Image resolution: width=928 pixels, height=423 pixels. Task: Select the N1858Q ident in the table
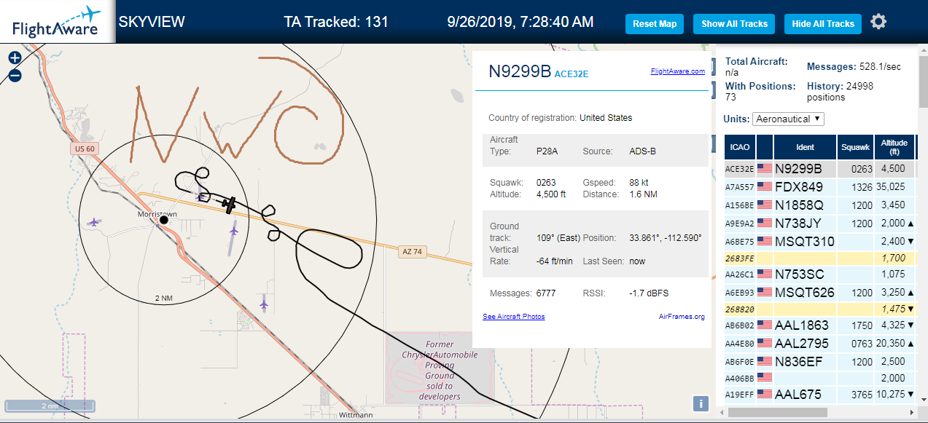tap(799, 205)
